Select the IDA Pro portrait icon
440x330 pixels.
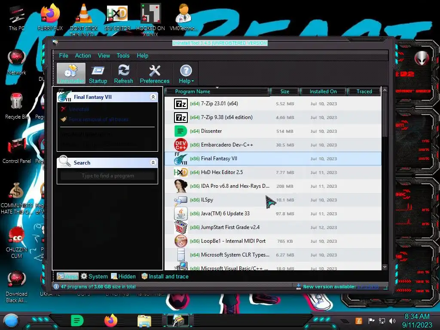(181, 186)
